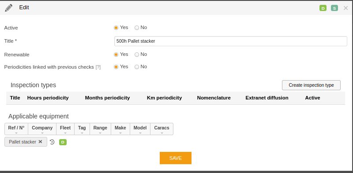The image size is (353, 173).
Task: Open the Range filter dropdown
Action: click(100, 129)
